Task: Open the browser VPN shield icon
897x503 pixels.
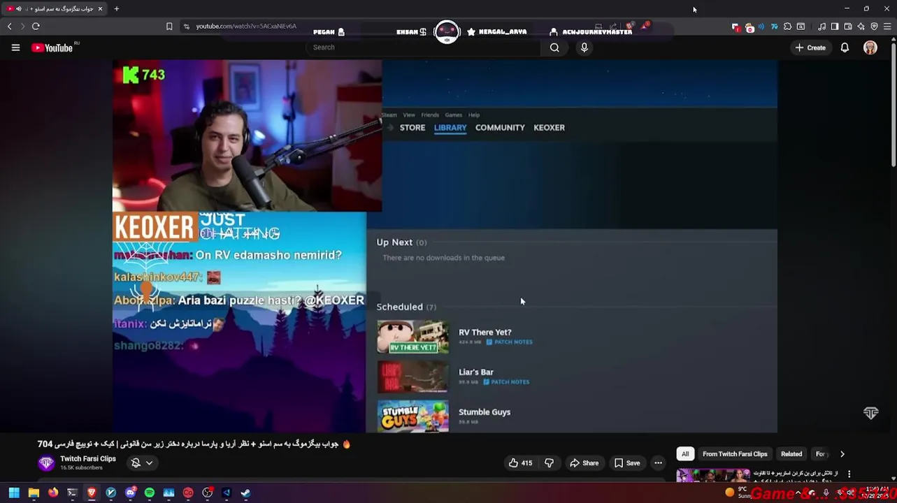Action: pos(874,27)
